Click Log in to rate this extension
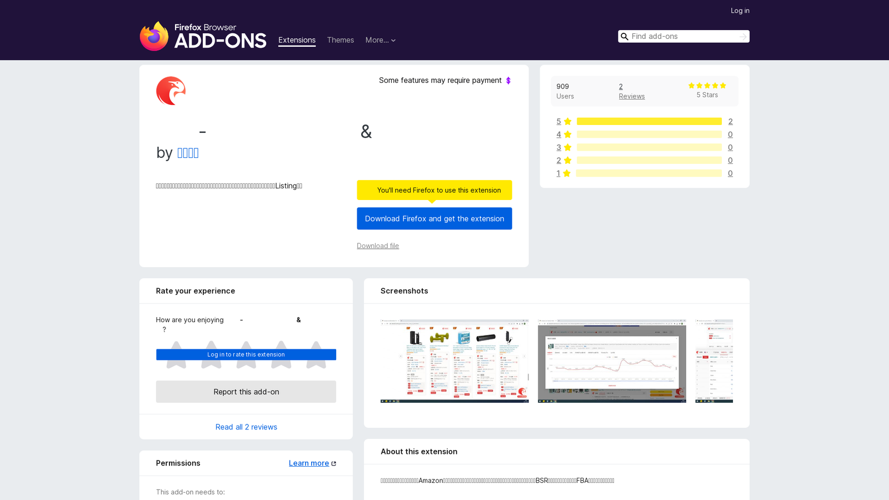This screenshot has height=500, width=889. click(246, 354)
